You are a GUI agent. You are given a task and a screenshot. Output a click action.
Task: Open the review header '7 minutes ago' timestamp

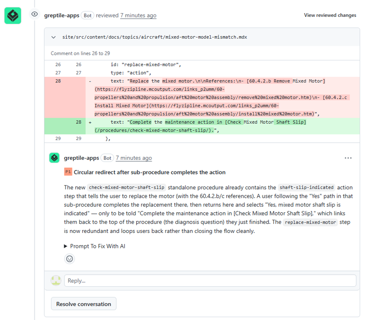138,15
